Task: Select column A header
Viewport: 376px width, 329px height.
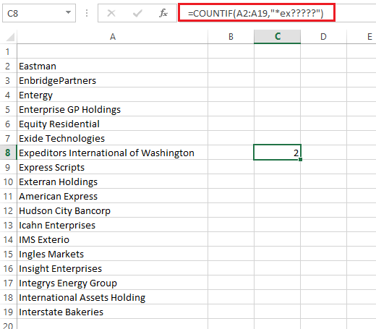Action: coord(113,37)
